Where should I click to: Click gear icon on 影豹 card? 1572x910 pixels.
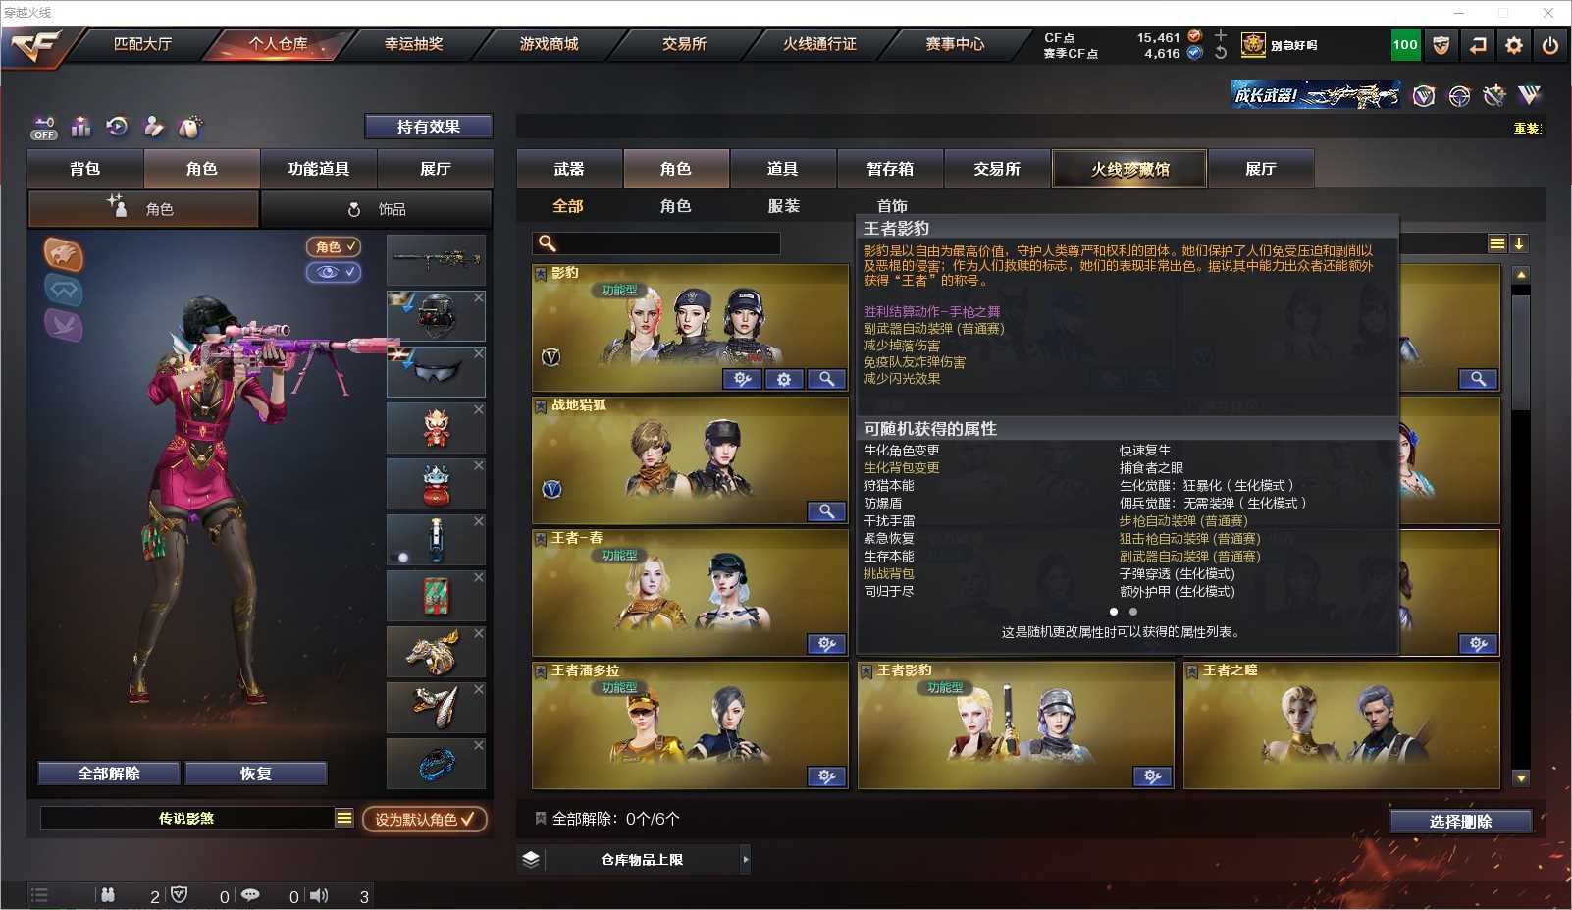point(784,379)
